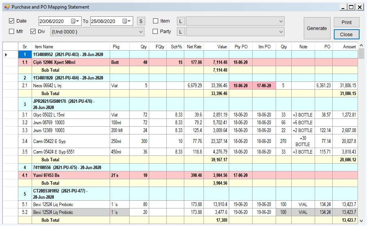Click the Item Name column header
Viewport: 367px width, 226px height.
44,47
